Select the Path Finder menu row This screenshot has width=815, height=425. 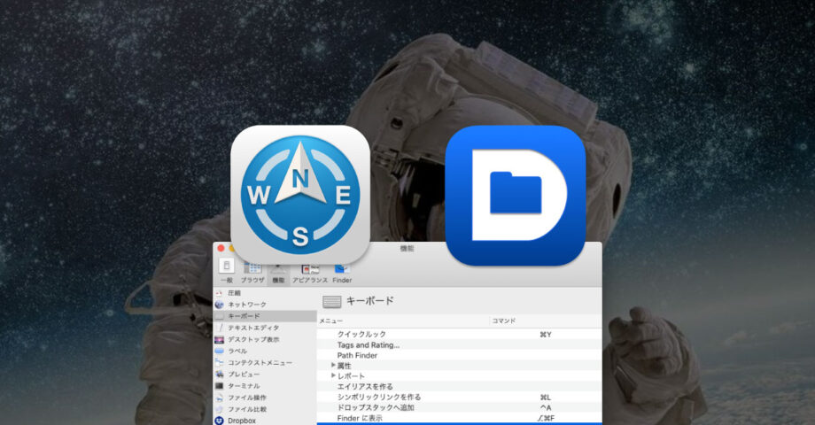pyautogui.click(x=459, y=355)
